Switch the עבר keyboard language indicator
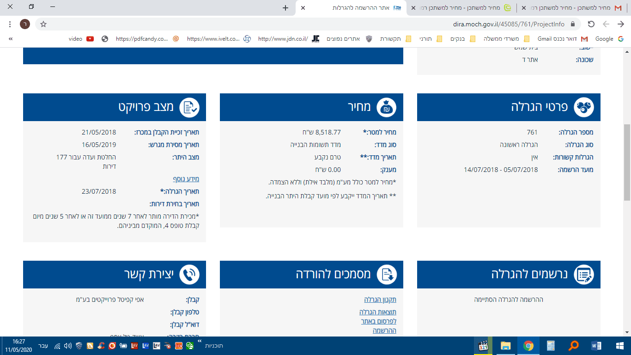 [42, 346]
